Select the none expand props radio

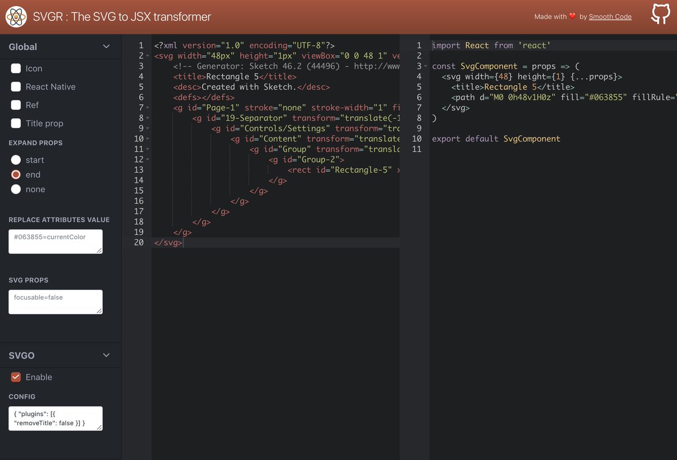16,189
